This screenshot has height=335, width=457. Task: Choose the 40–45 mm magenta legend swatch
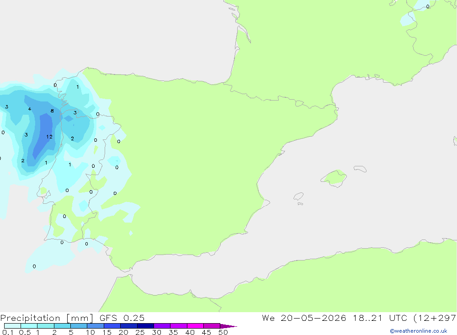pos(195,326)
